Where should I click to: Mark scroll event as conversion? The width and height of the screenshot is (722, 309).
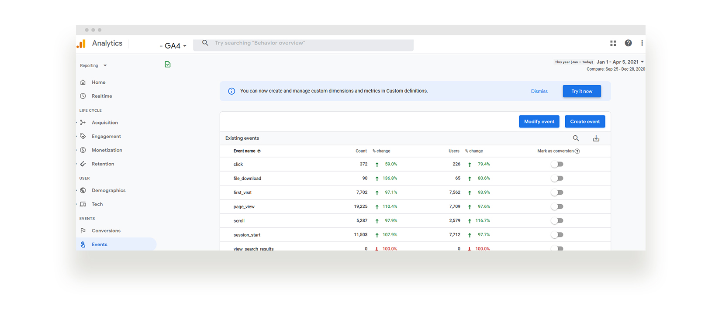coord(557,220)
